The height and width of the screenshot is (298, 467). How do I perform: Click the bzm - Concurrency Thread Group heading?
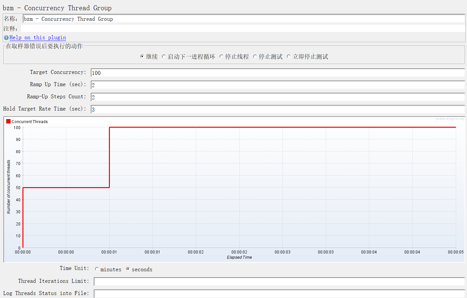(x=57, y=8)
